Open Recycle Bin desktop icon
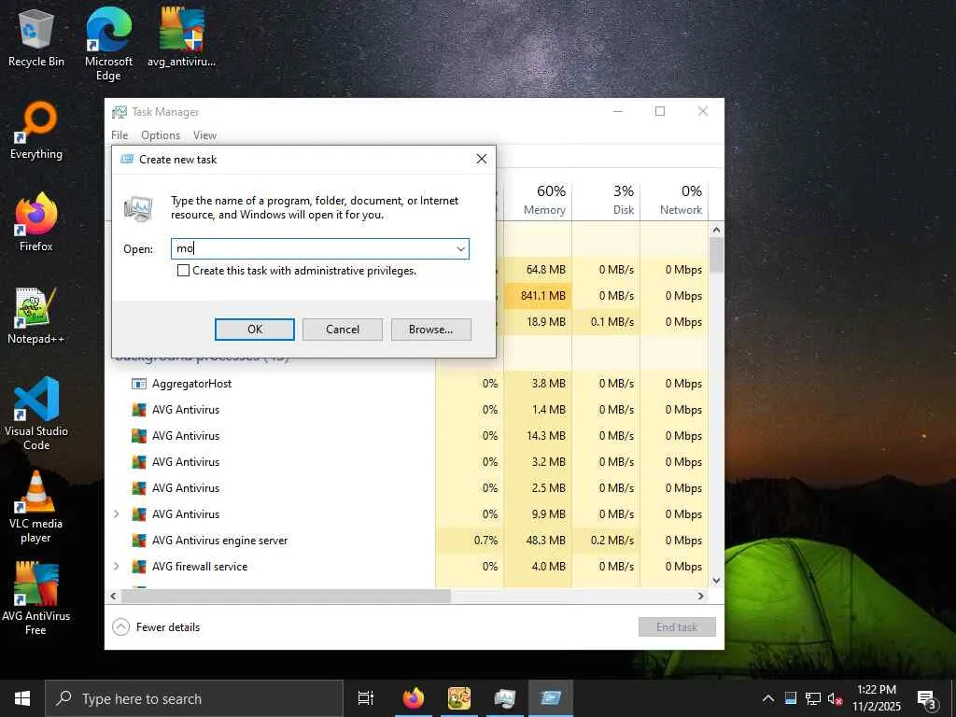 [36, 37]
